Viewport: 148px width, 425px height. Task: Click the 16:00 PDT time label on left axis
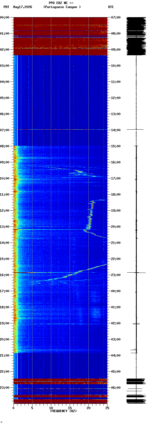[5, 275]
